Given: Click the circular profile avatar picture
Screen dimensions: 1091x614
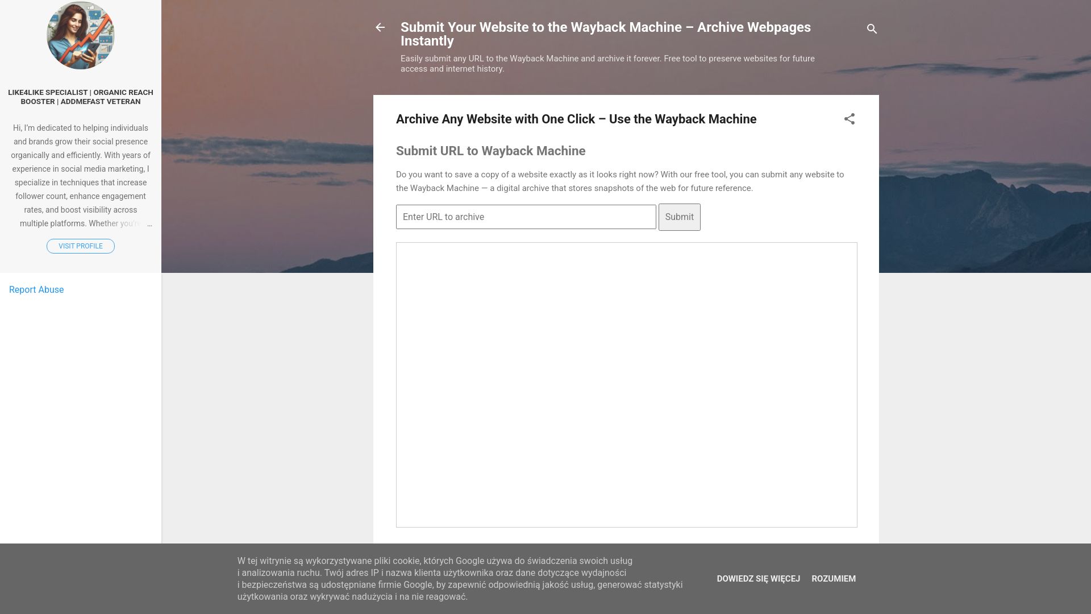Looking at the screenshot, I should pos(80,35).
